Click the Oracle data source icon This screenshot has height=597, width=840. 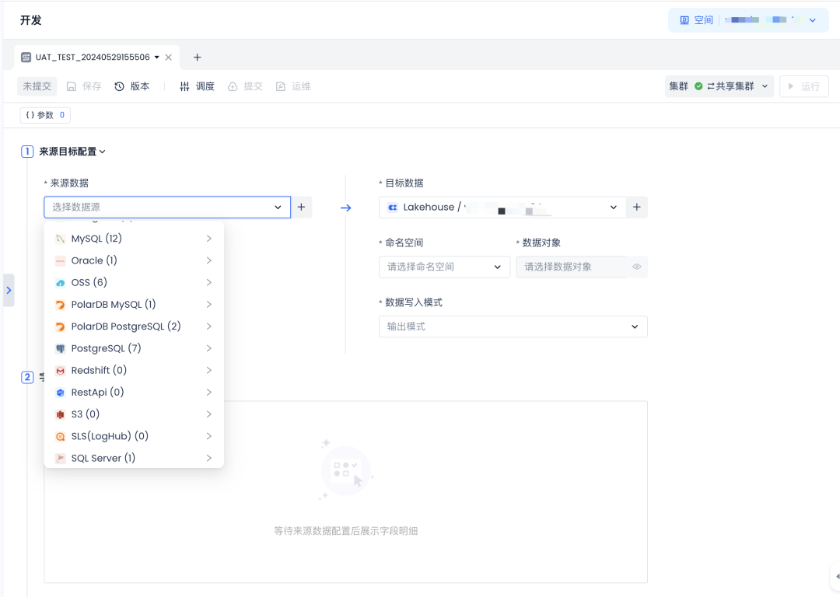pos(60,260)
